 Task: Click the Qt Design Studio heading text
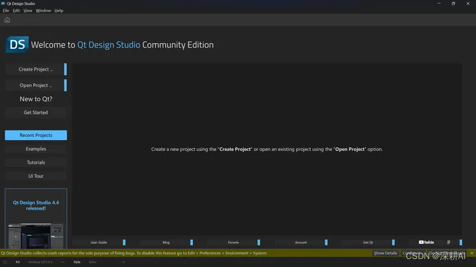[108, 45]
